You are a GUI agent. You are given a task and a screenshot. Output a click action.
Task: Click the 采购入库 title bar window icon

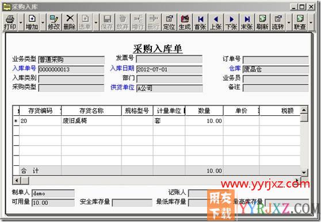(7, 7)
